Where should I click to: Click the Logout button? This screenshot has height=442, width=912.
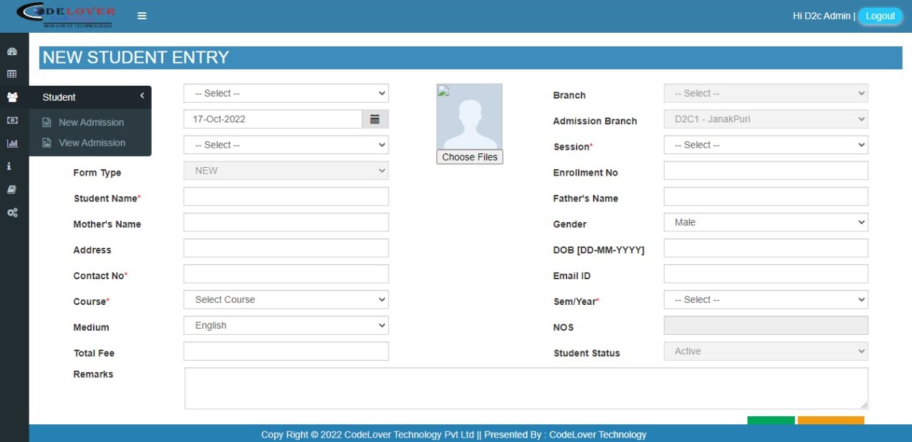coord(881,15)
